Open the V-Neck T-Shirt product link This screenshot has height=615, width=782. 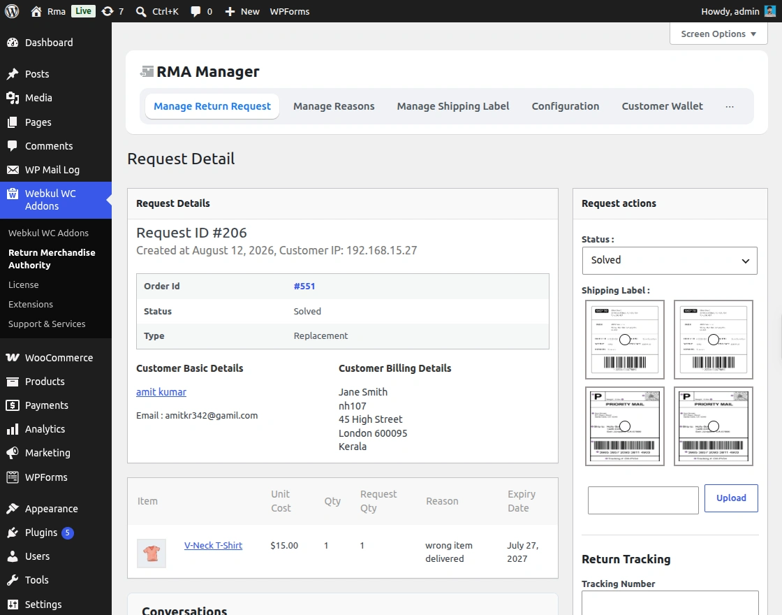[214, 546]
